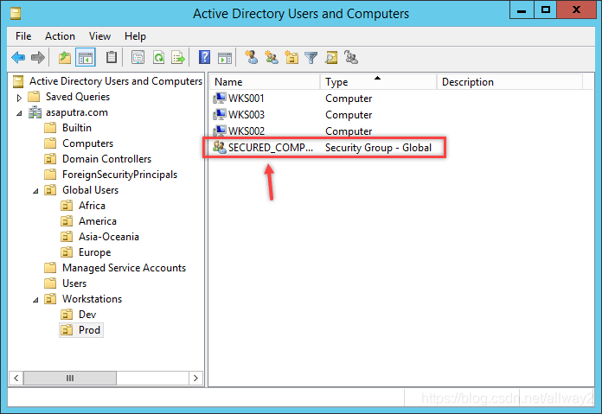Click the Back arrow toolbar icon

click(18, 58)
